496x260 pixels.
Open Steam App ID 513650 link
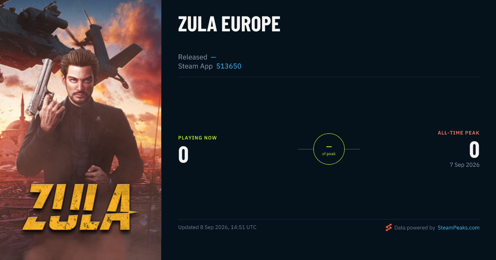229,66
